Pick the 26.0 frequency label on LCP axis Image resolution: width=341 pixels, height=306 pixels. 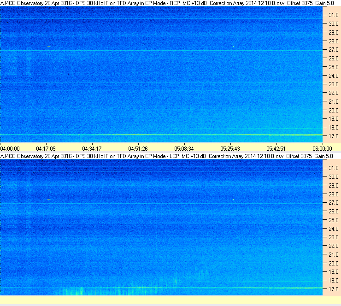[334, 212]
